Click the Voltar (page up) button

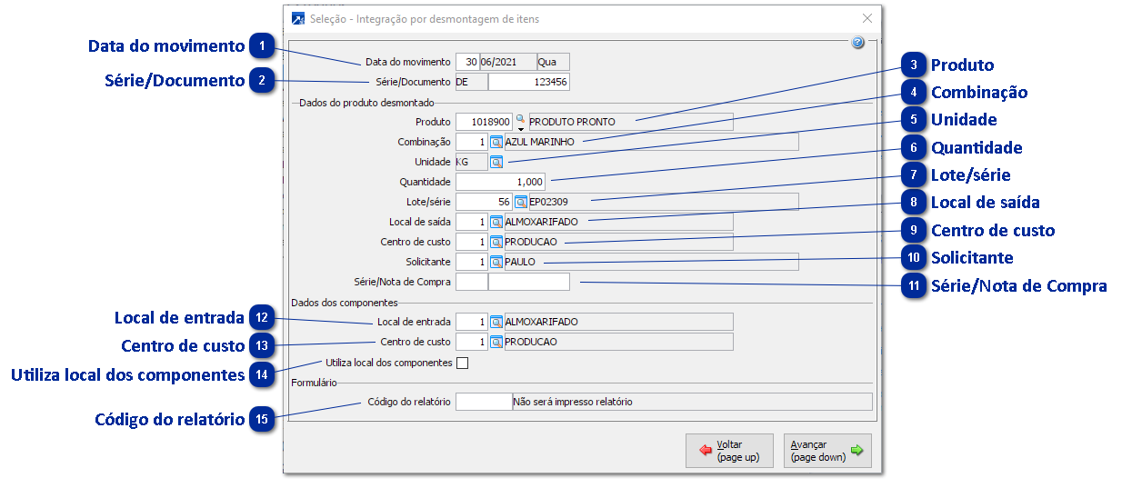coord(729,451)
